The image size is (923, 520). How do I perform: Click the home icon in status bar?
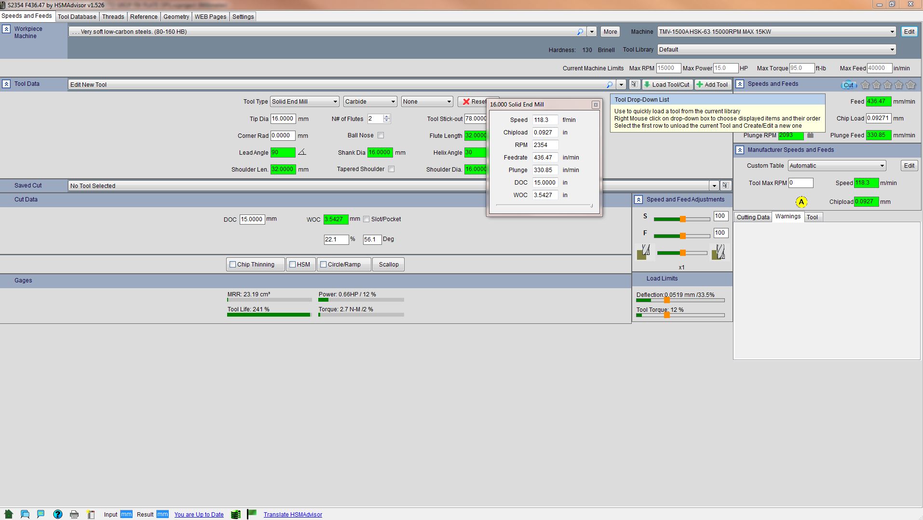9,514
